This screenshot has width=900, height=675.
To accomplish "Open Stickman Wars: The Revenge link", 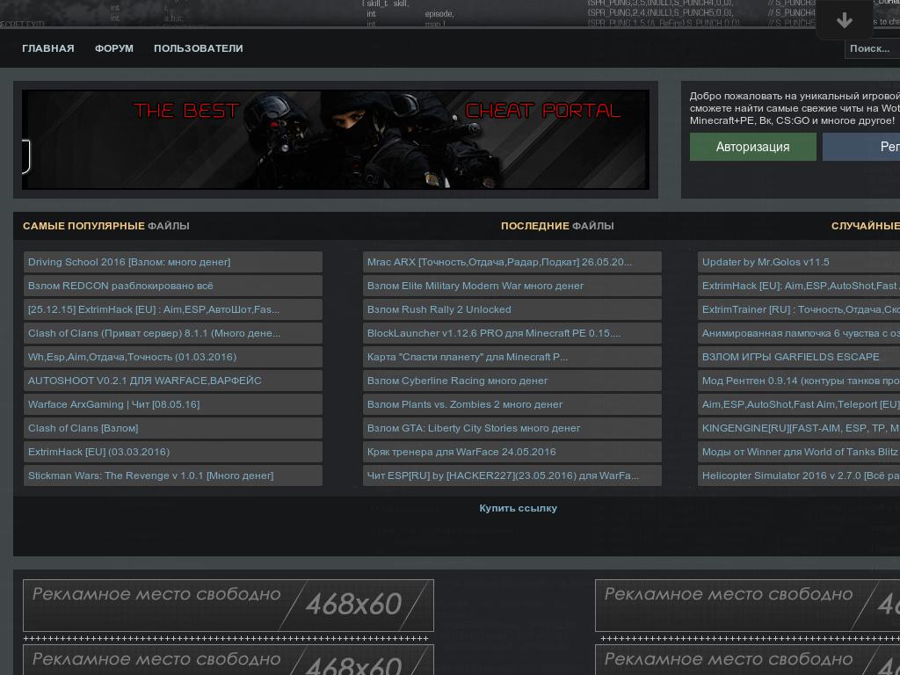I will [x=150, y=475].
